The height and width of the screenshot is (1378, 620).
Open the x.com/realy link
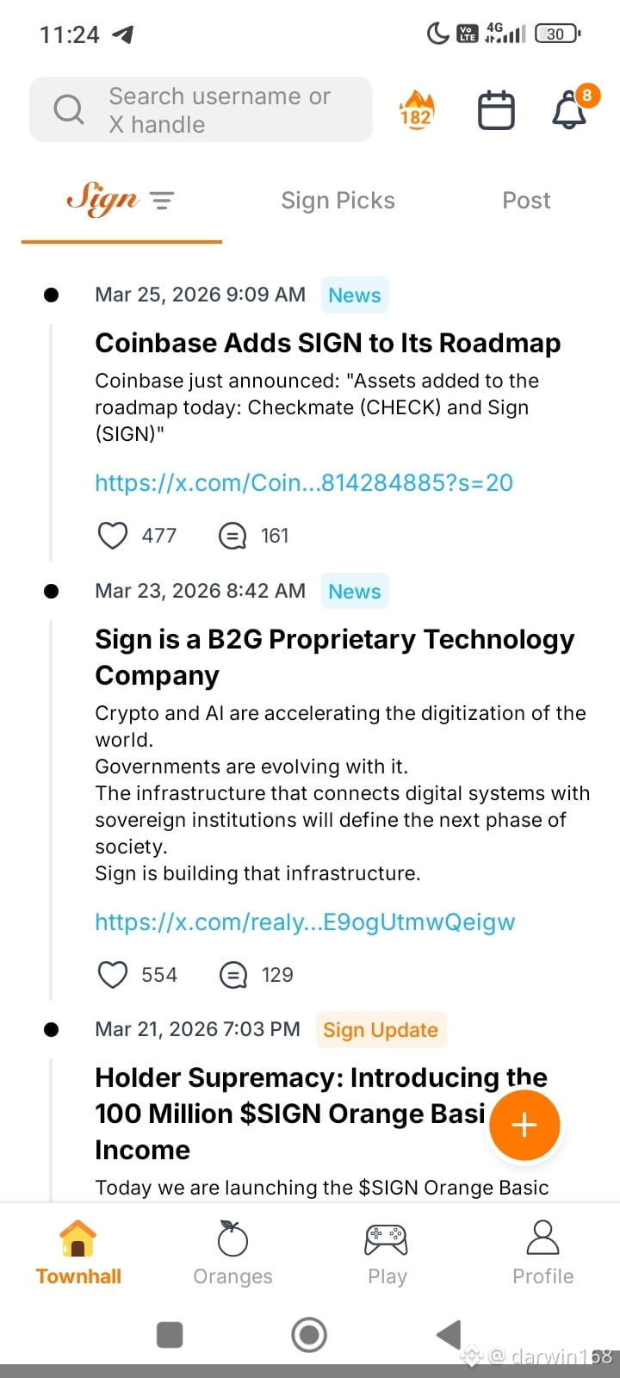[x=305, y=922]
